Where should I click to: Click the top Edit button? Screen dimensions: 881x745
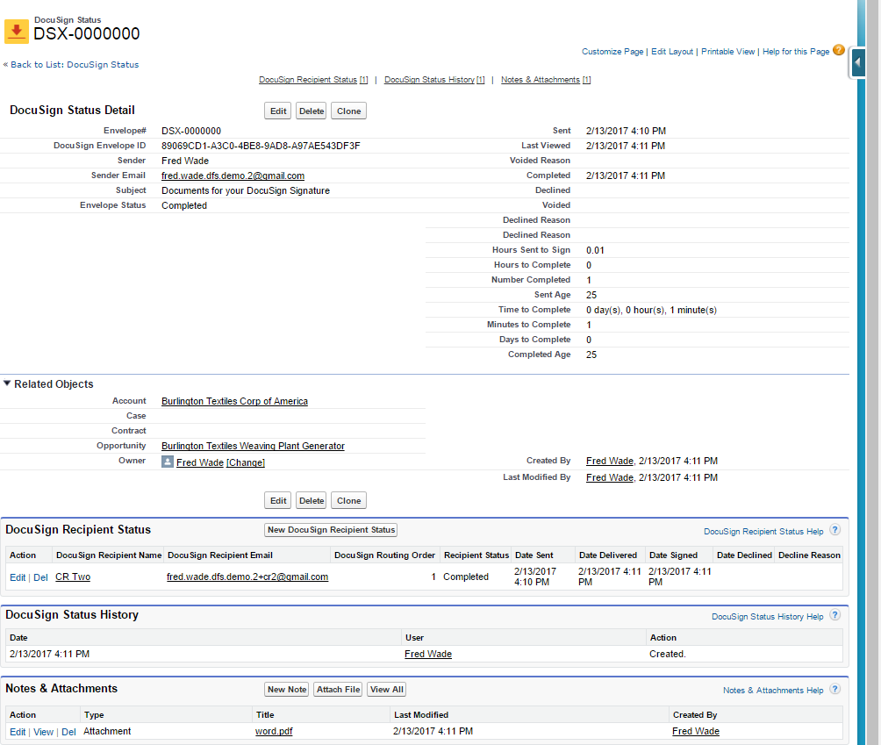pos(278,111)
